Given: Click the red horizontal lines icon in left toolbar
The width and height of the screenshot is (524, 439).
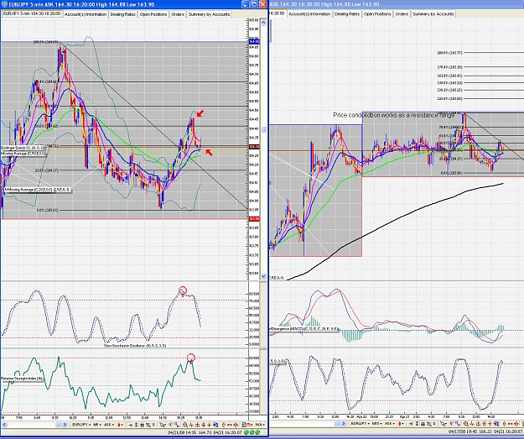Looking at the screenshot, I should click(203, 425).
